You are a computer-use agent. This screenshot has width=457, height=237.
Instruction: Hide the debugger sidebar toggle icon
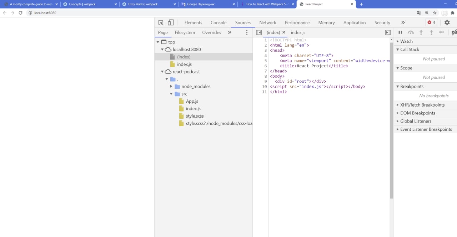pyautogui.click(x=388, y=32)
